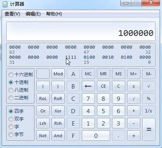Open the 查看(V) menu
Viewport: 162px width, 148px height.
point(12,14)
